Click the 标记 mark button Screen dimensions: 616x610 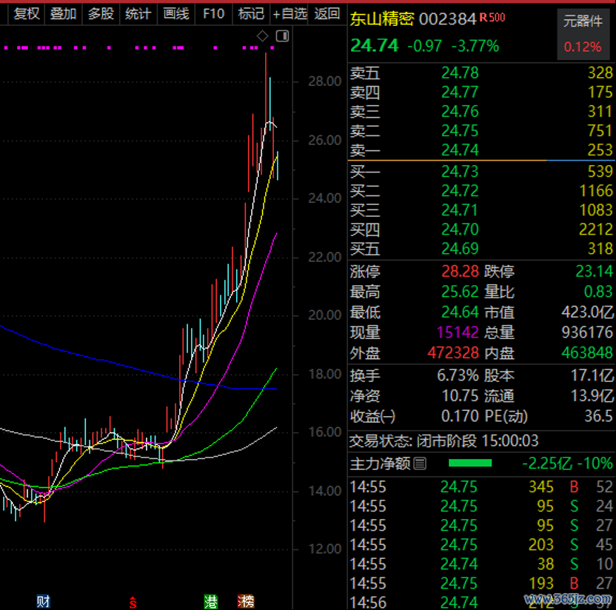pyautogui.click(x=251, y=14)
